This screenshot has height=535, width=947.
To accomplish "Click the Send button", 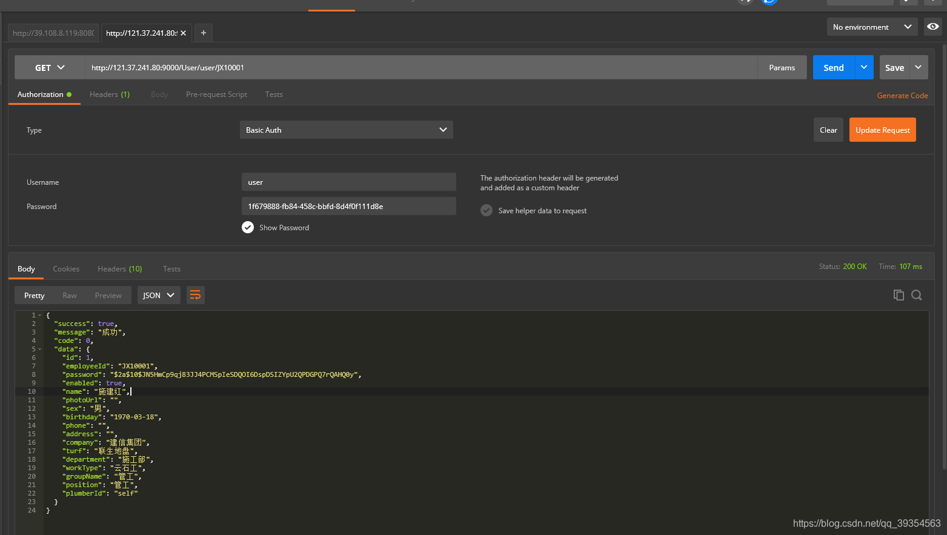I will [834, 67].
